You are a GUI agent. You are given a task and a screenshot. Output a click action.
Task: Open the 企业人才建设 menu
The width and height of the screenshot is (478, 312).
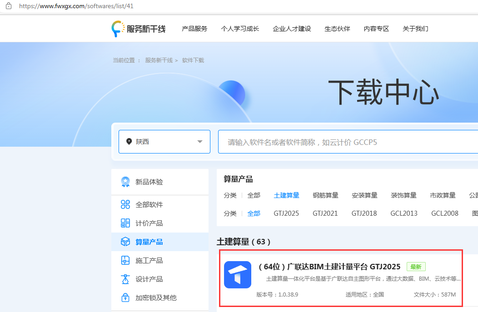pyautogui.click(x=292, y=29)
